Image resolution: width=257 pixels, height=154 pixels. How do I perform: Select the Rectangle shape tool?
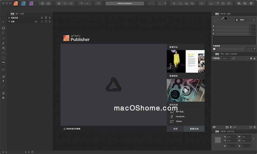click(4, 48)
